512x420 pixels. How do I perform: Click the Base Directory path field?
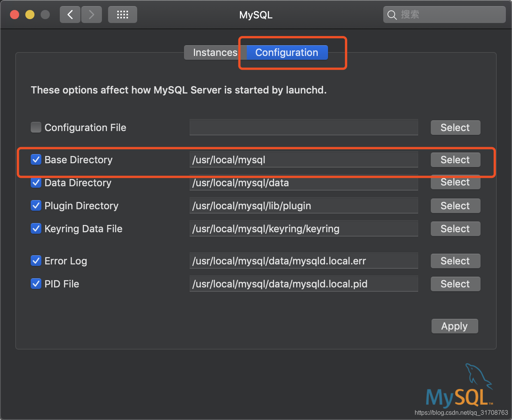coord(304,159)
